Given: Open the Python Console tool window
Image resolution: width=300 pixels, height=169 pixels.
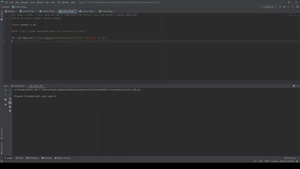Looking at the screenshot, I should pyautogui.click(x=62, y=158).
